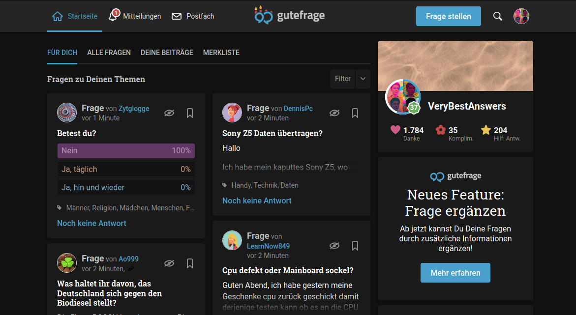The width and height of the screenshot is (576, 315).
Task: Bookmark the Biodiesel question
Action: (x=189, y=263)
